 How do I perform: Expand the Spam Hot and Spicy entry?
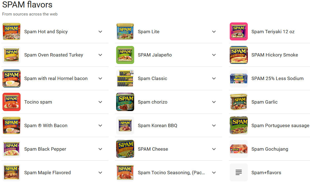click(100, 32)
